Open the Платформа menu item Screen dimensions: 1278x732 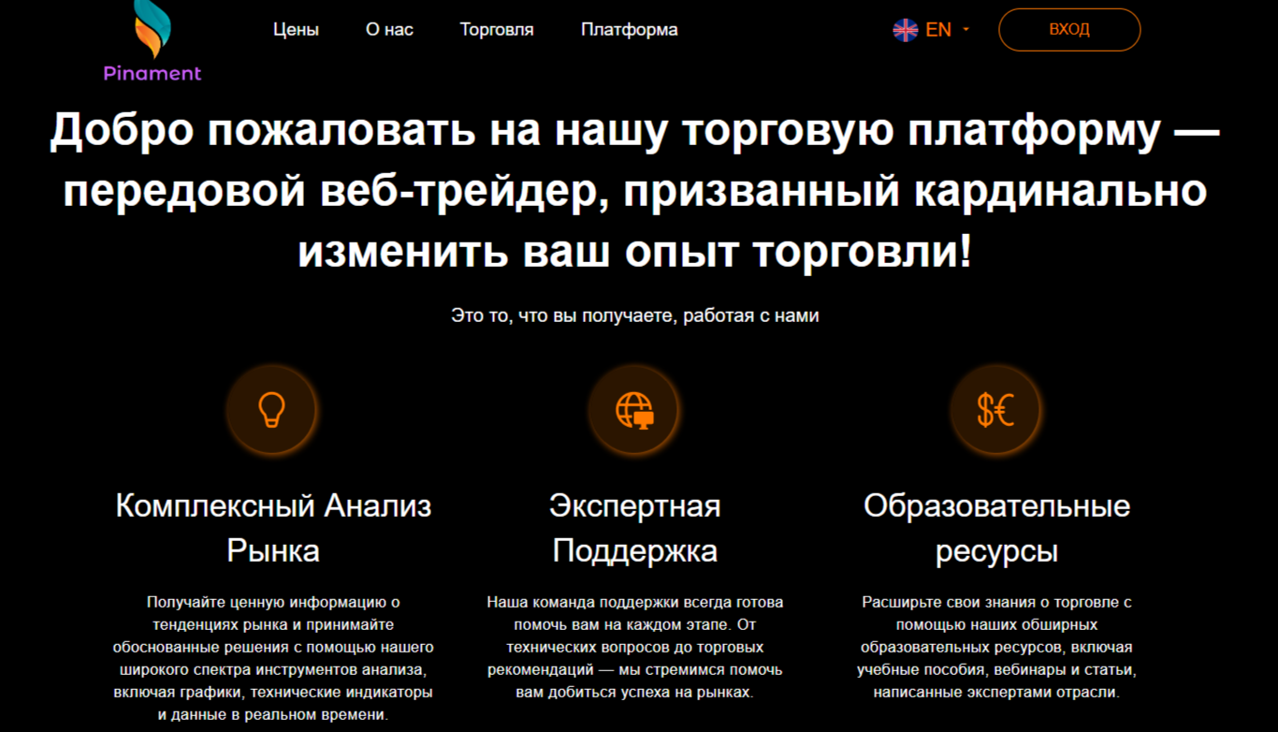click(630, 30)
